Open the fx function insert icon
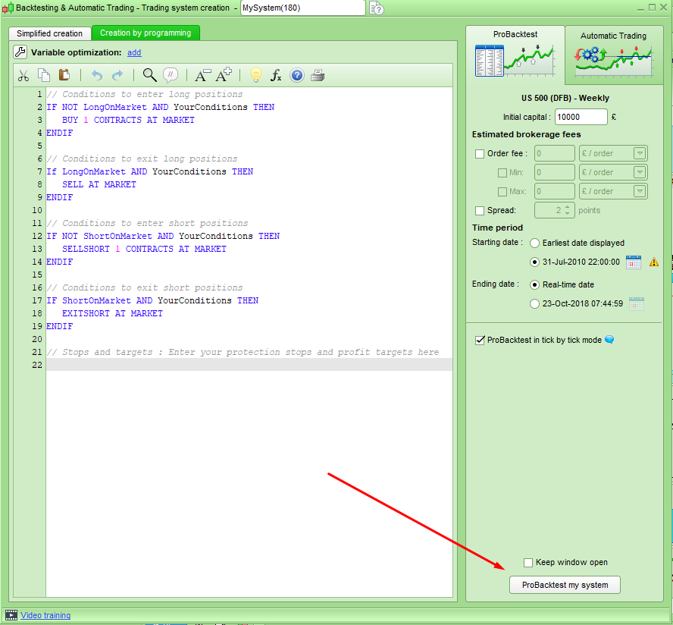Viewport: 673px width, 625px height. pyautogui.click(x=276, y=76)
